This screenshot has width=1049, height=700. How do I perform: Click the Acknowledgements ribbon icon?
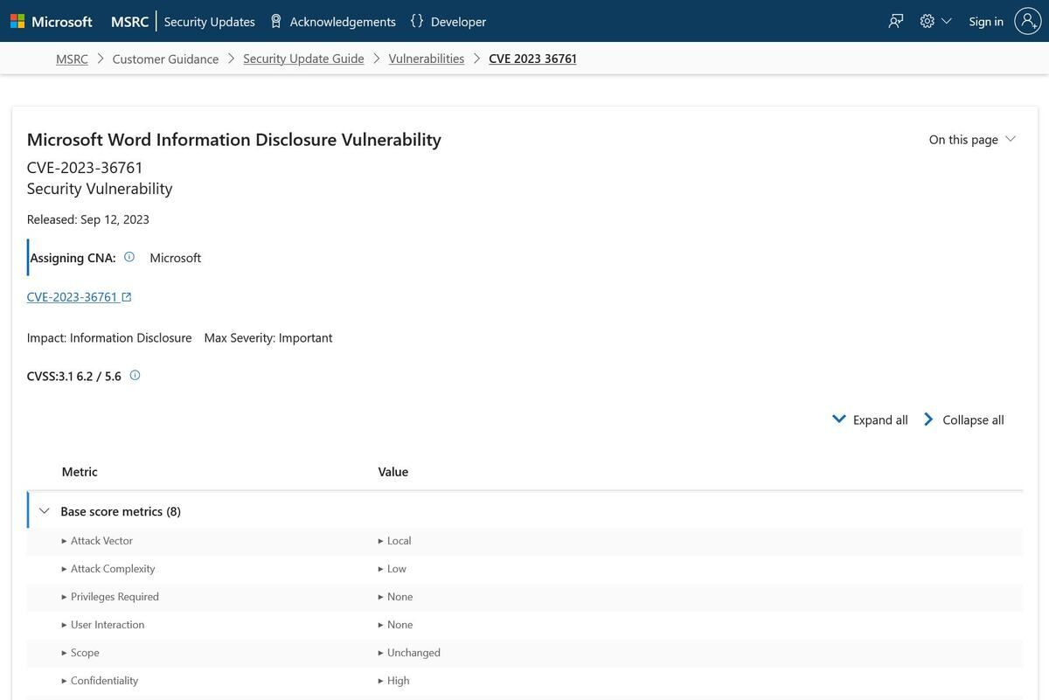click(x=276, y=21)
